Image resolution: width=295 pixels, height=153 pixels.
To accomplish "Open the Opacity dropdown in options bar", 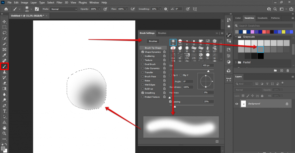I will [99, 9].
